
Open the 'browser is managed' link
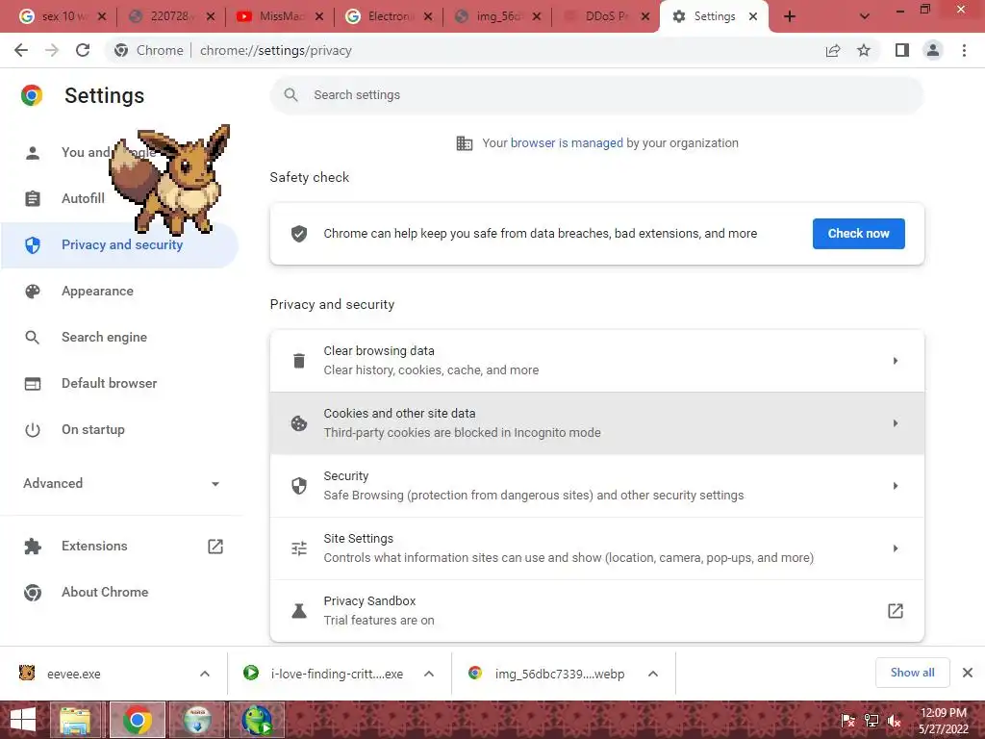point(567,143)
